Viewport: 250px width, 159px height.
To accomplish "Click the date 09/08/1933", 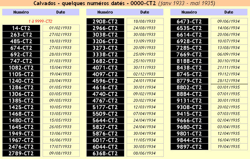I will (61, 153).
